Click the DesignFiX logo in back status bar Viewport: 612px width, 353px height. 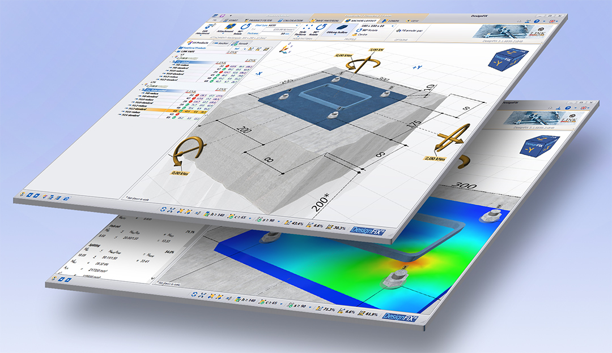point(401,317)
